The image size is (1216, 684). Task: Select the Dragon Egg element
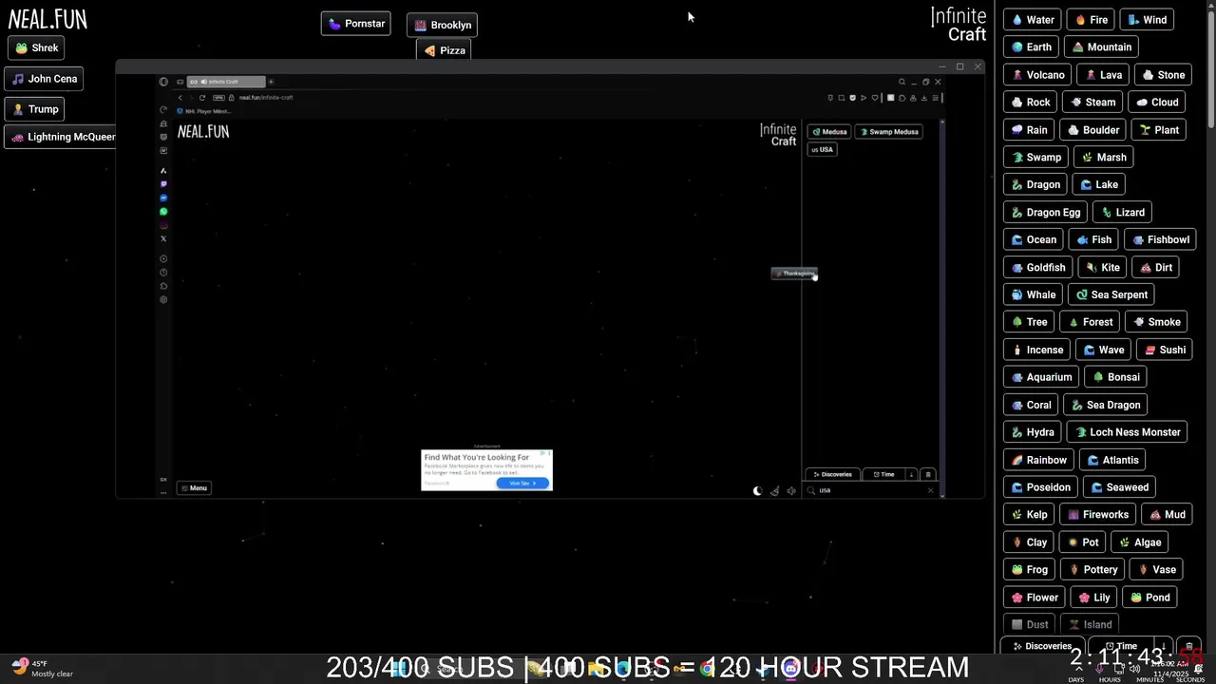click(x=1045, y=213)
